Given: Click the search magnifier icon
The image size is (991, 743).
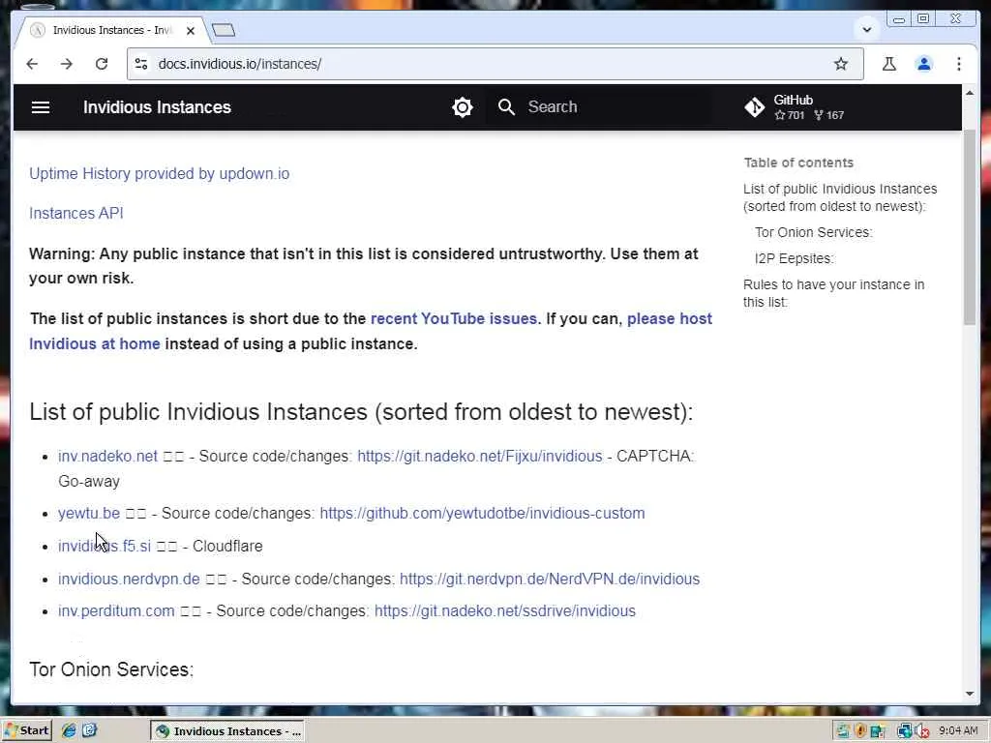Looking at the screenshot, I should (x=506, y=106).
